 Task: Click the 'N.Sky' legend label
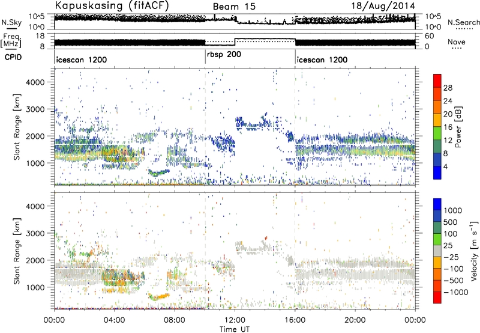coord(11,22)
